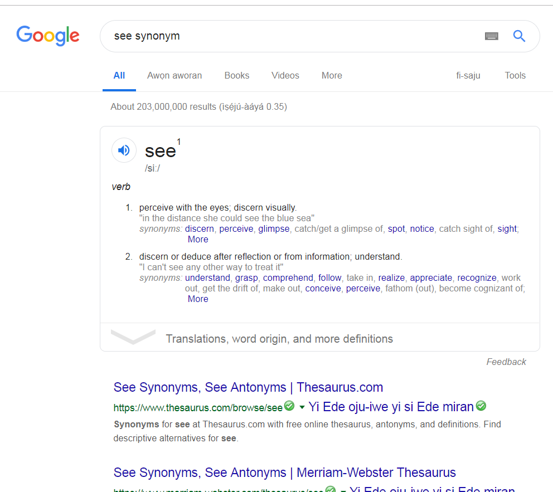Viewport: 553px width, 492px height.
Task: Click green checkmark after 'Ede miran' Thesaurus.com
Action: click(481, 406)
